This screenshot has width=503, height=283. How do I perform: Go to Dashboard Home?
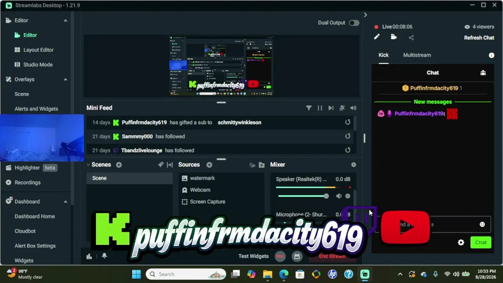click(x=35, y=216)
